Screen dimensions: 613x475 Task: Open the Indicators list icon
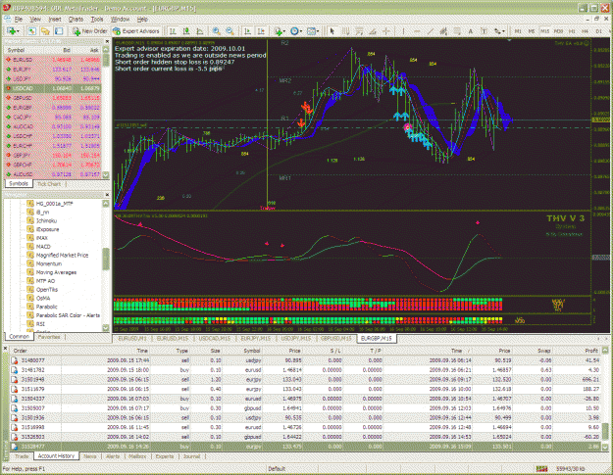(x=278, y=31)
